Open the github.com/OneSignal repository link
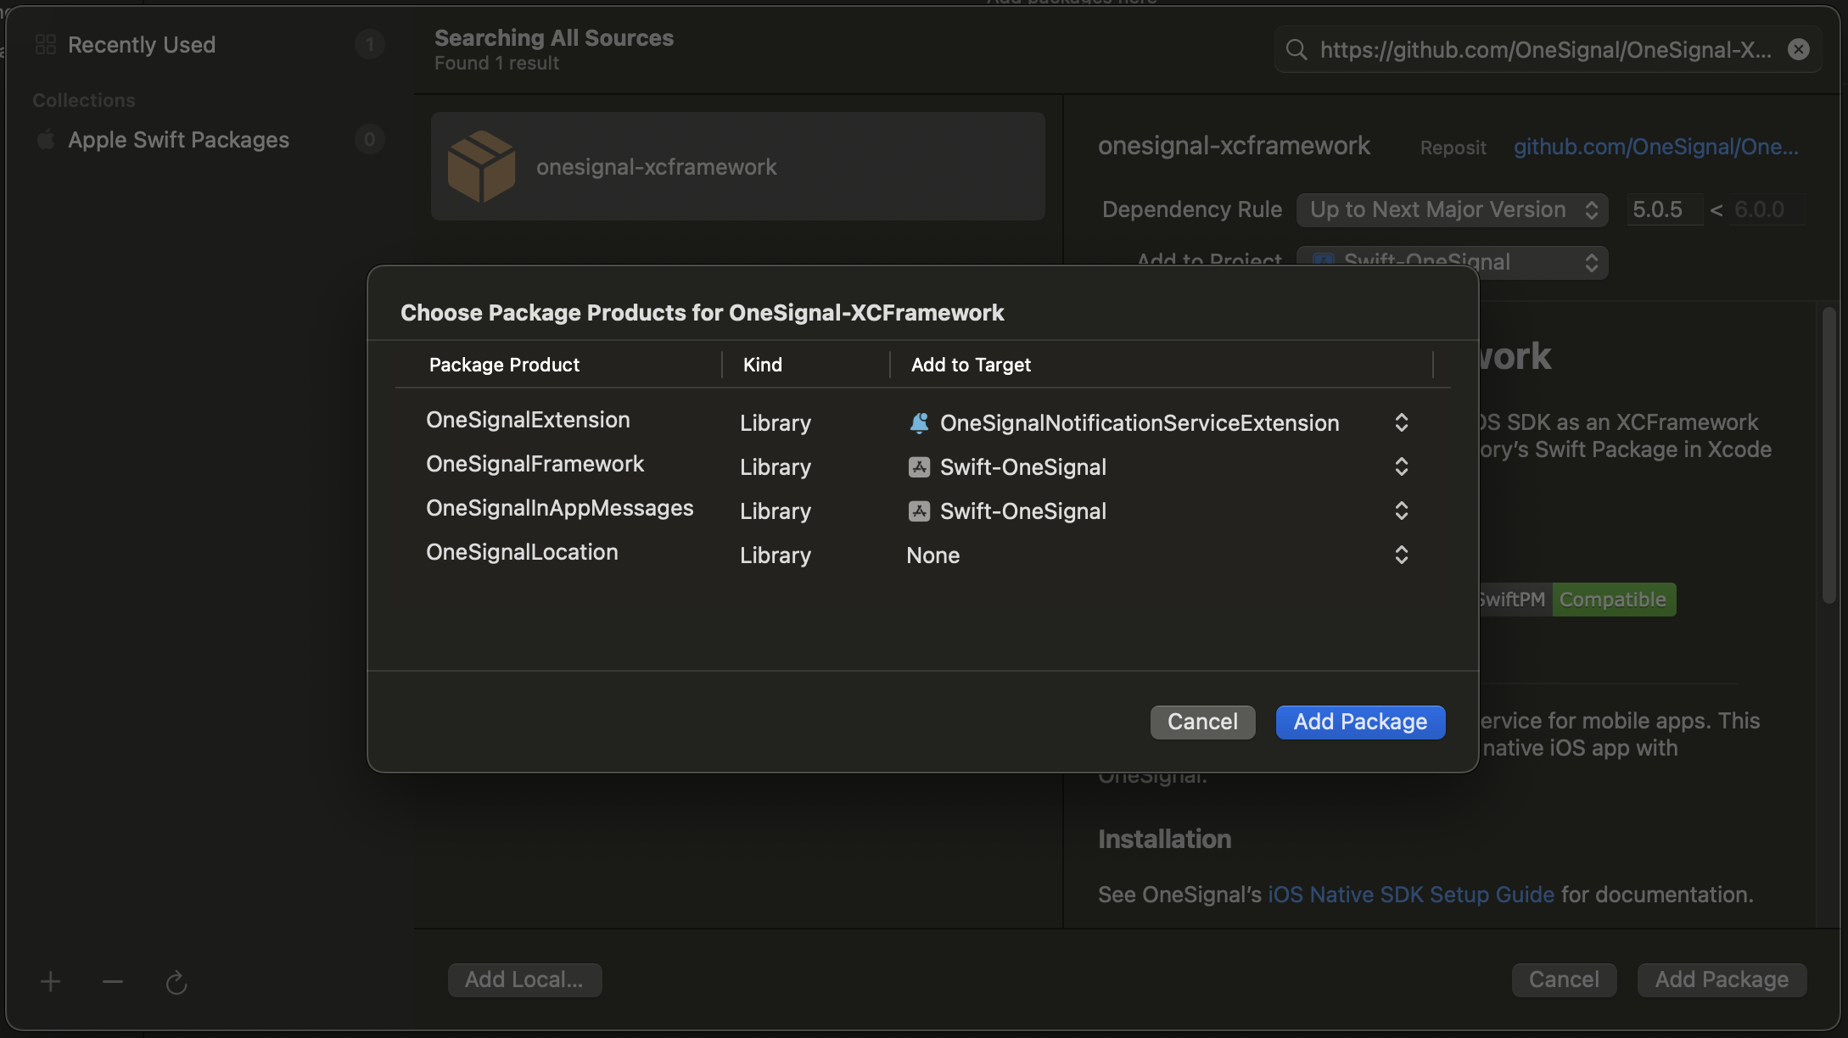Viewport: 1848px width, 1038px height. point(1655,147)
